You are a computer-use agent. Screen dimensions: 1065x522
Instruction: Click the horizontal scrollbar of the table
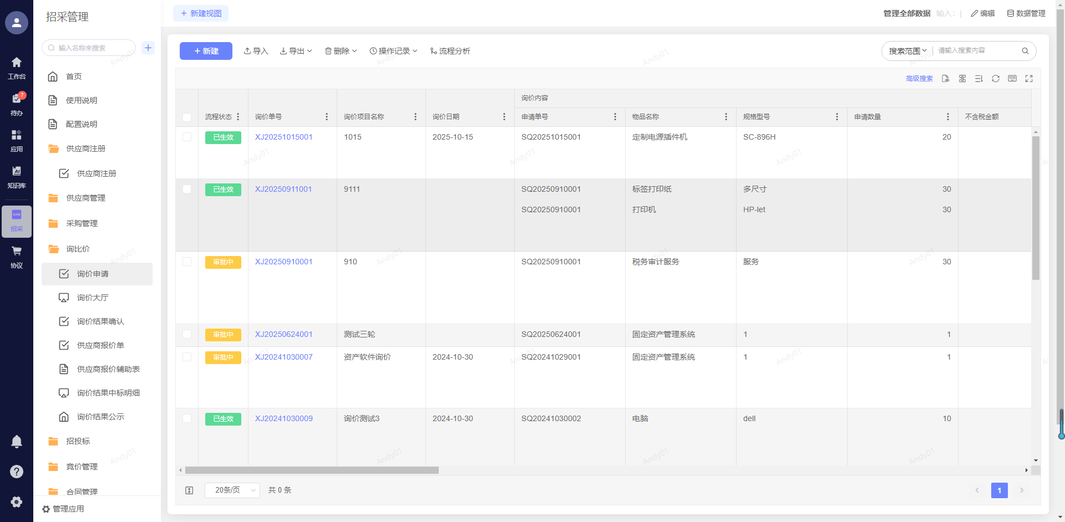[312, 470]
